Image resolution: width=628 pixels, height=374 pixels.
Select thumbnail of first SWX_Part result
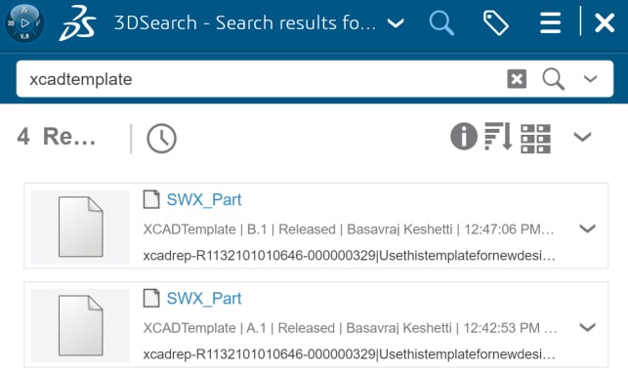(x=80, y=227)
